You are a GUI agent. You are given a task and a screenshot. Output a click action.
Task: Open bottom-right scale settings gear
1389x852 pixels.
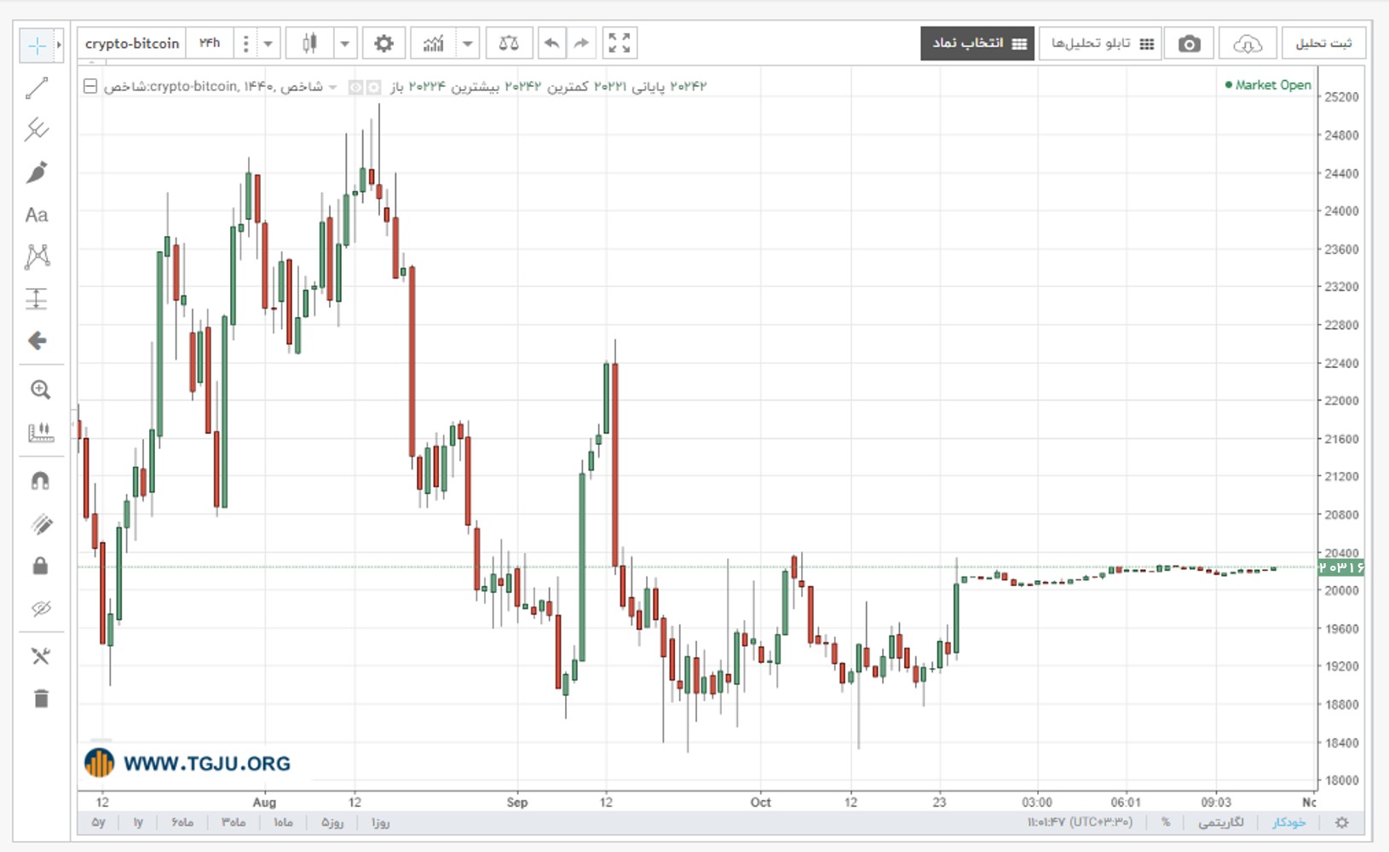pos(1342,823)
